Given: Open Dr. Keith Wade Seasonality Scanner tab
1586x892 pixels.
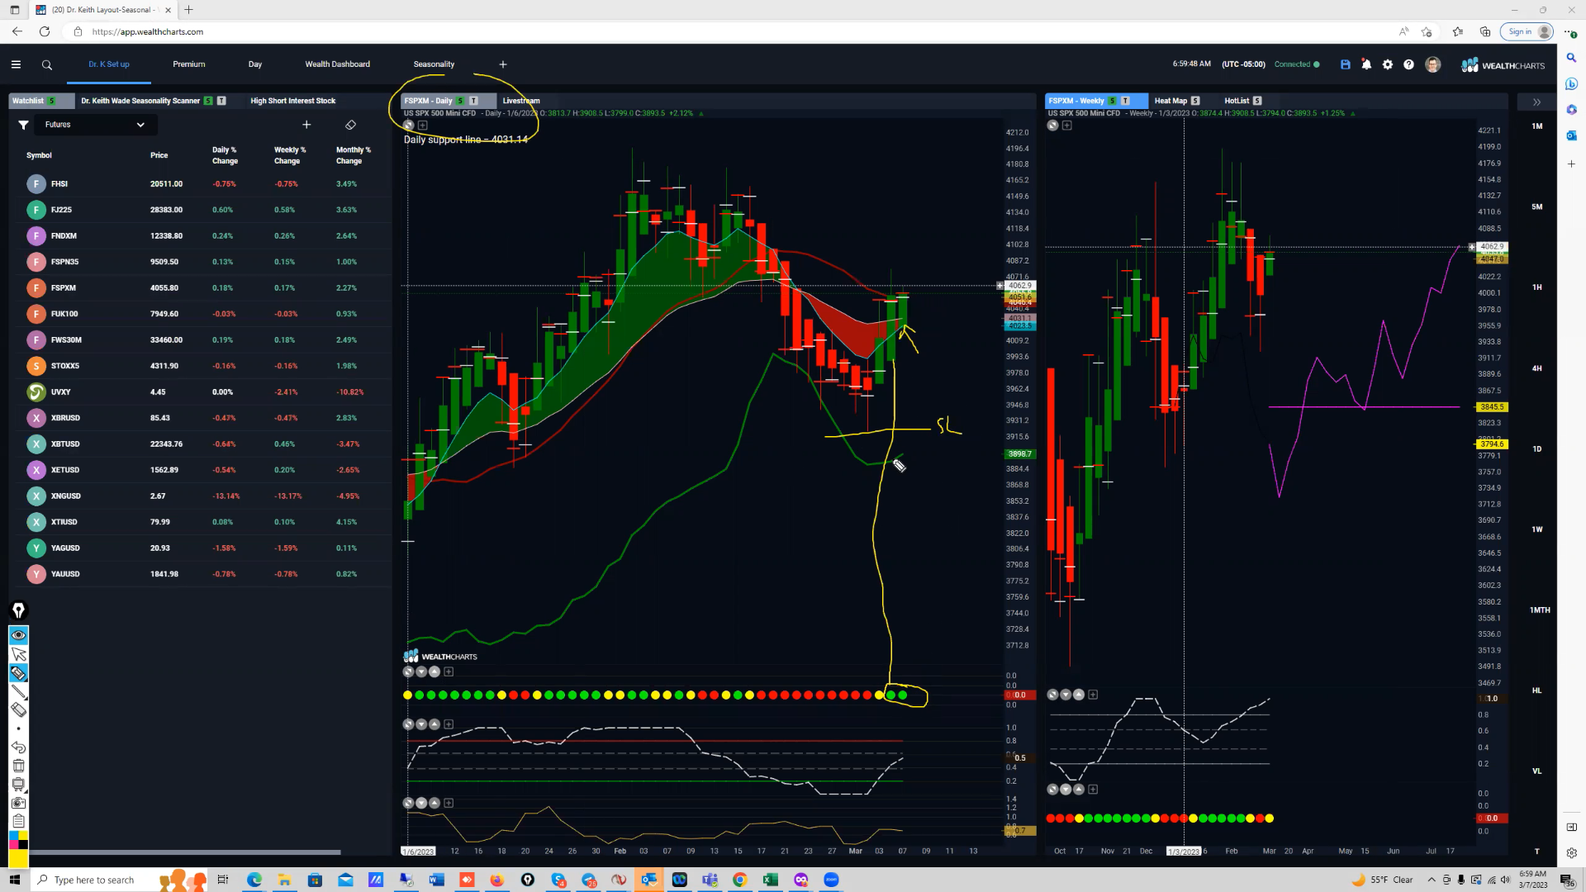Looking at the screenshot, I should [x=140, y=101].
